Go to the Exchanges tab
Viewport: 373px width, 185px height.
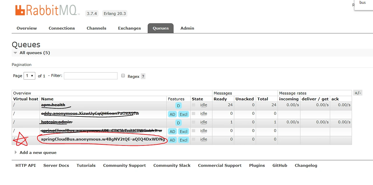coord(129,28)
